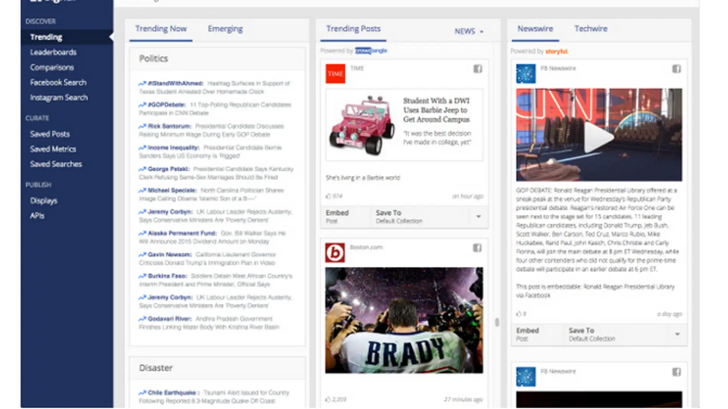Image resolution: width=728 pixels, height=409 pixels.
Task: Click Facebook icon on first FB Newswire post
Action: click(x=676, y=69)
